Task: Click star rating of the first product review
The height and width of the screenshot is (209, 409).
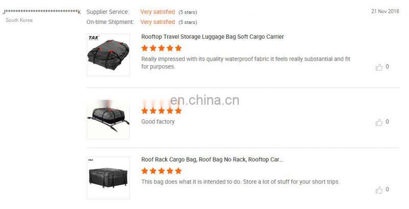Action: 162,48
